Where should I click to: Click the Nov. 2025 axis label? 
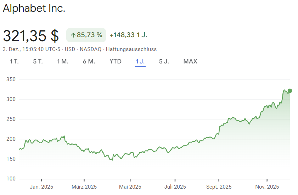267,187
